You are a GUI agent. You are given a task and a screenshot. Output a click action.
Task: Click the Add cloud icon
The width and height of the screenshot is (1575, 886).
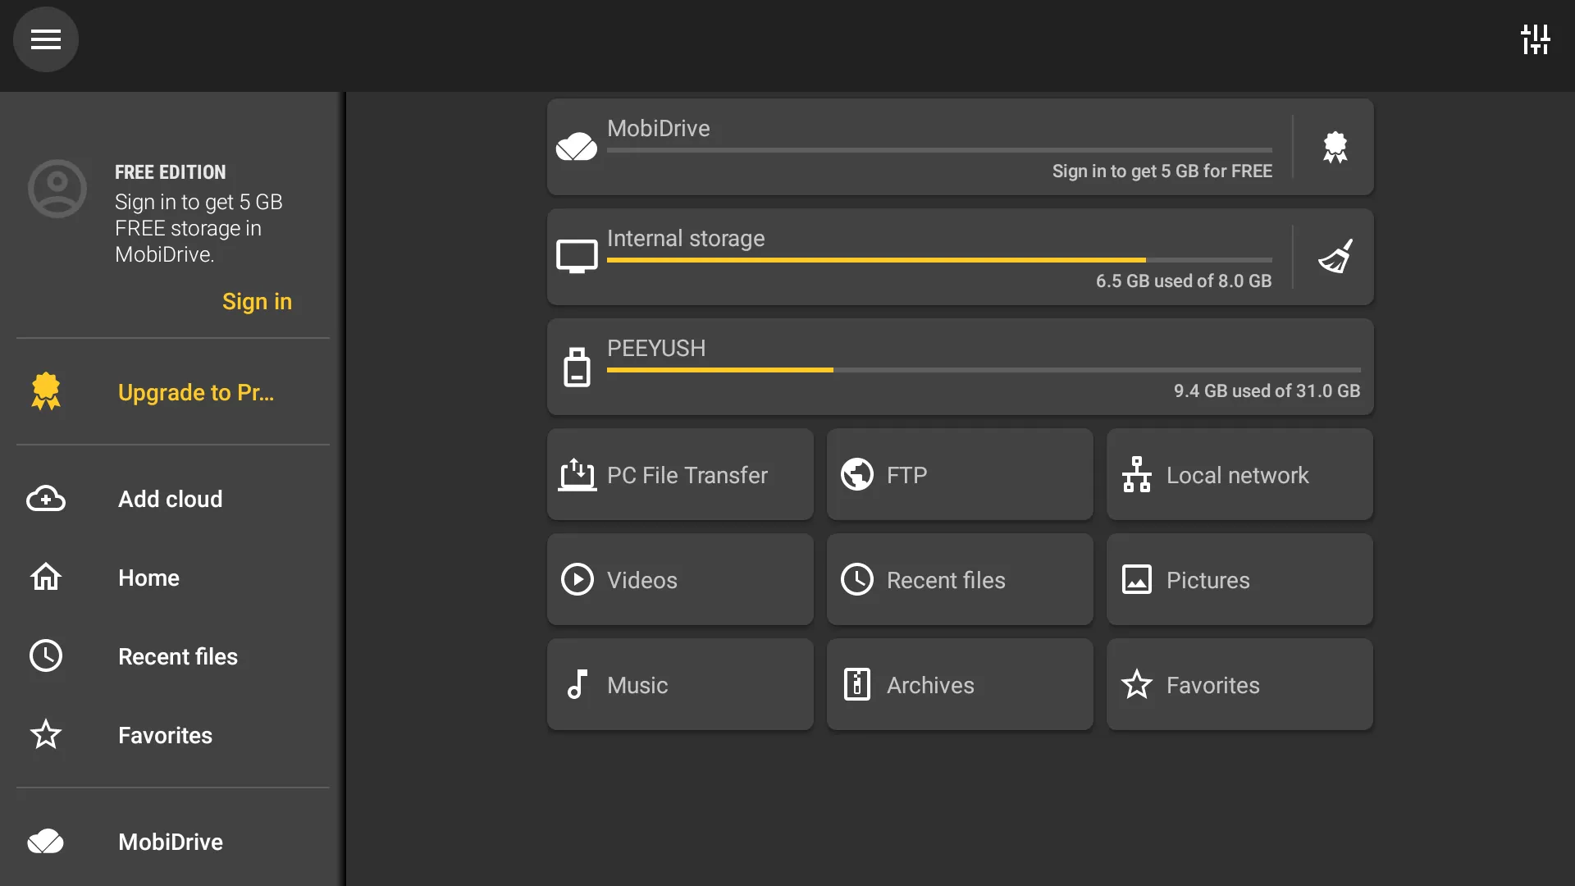pyautogui.click(x=46, y=499)
